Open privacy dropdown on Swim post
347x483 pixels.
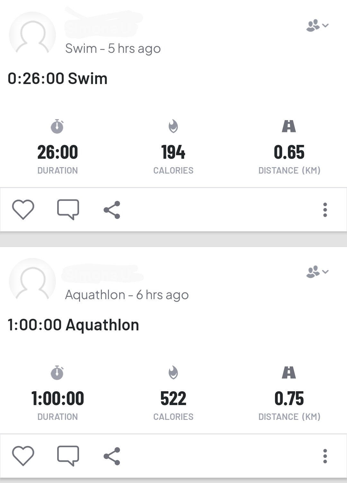click(x=317, y=25)
